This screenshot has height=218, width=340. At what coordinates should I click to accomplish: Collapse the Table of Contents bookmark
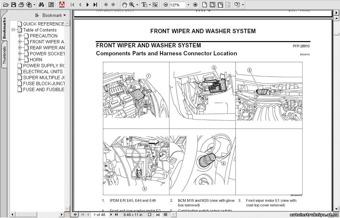(x=13, y=30)
